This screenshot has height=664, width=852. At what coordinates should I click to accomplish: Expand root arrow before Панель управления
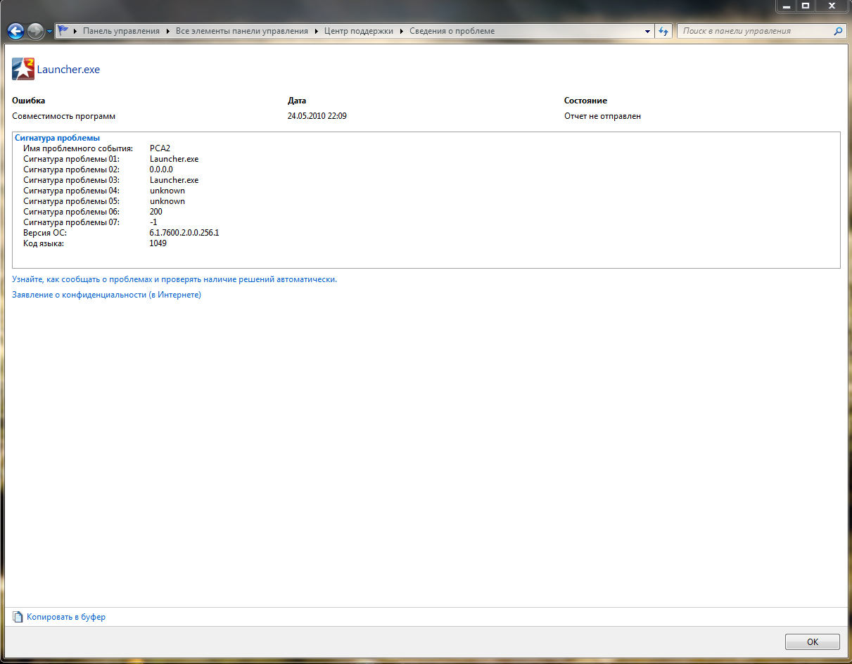(75, 31)
